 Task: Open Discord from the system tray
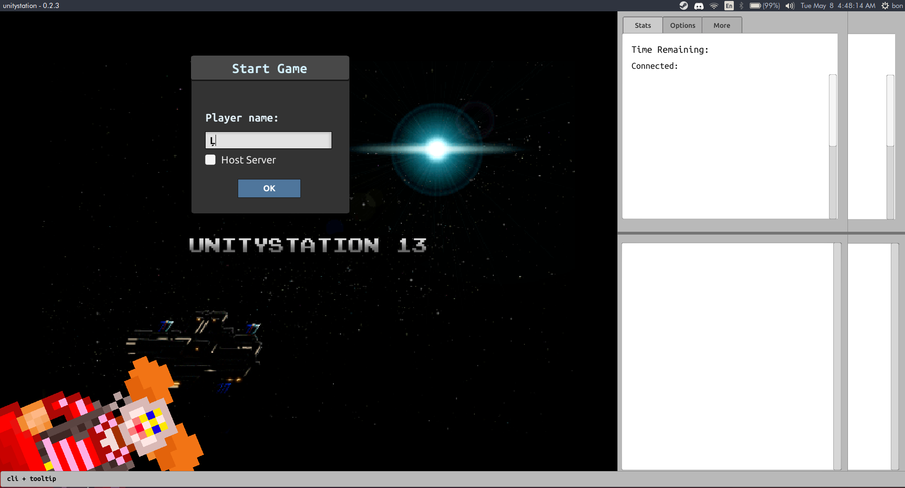pyautogui.click(x=698, y=6)
